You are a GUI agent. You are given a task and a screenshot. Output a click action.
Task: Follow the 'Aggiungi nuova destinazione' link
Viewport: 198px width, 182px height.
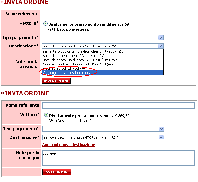(69, 145)
